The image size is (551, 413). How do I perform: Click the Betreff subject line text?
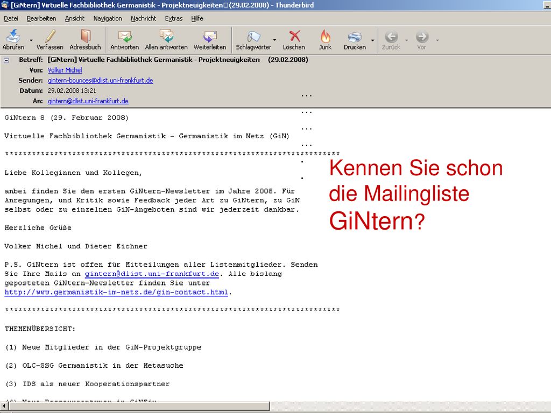(178, 60)
